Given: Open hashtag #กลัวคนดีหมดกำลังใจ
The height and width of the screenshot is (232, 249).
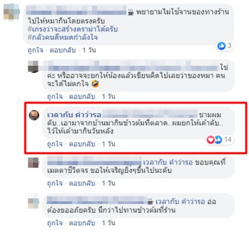Looking at the screenshot, I should (x=62, y=38).
